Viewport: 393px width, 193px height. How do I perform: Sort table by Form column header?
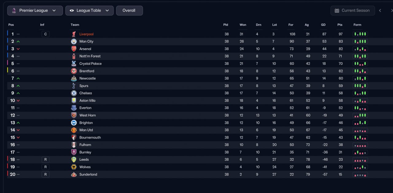coord(357,25)
